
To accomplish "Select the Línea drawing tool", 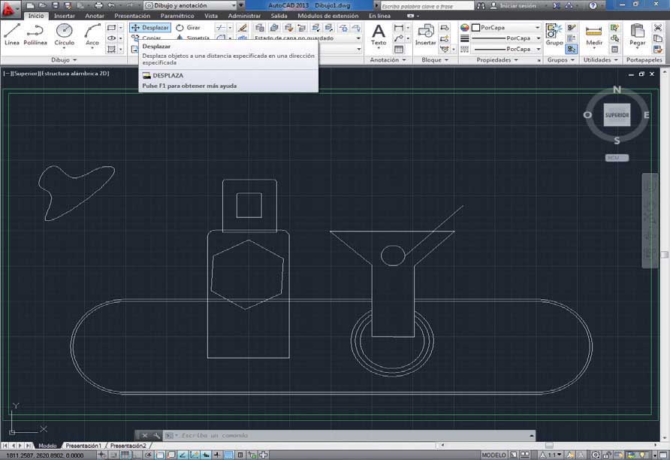I will pyautogui.click(x=12, y=34).
